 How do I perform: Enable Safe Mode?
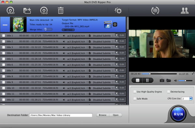(x=135, y=99)
